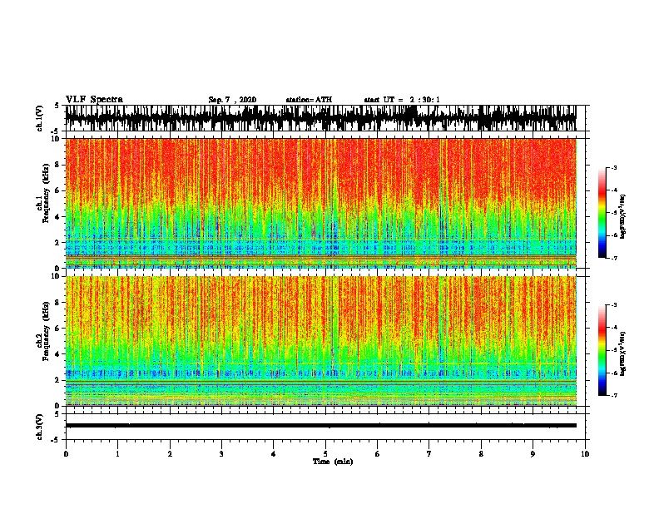Image resolution: width=659 pixels, height=509 pixels.
Task: Click inside the ch.1 spectrogram panel
Action: (320, 203)
